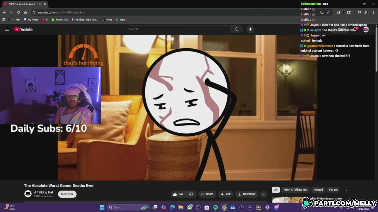This screenshot has height=212, width=378.
Task: Select the Related filter chip
Action: [318, 190]
